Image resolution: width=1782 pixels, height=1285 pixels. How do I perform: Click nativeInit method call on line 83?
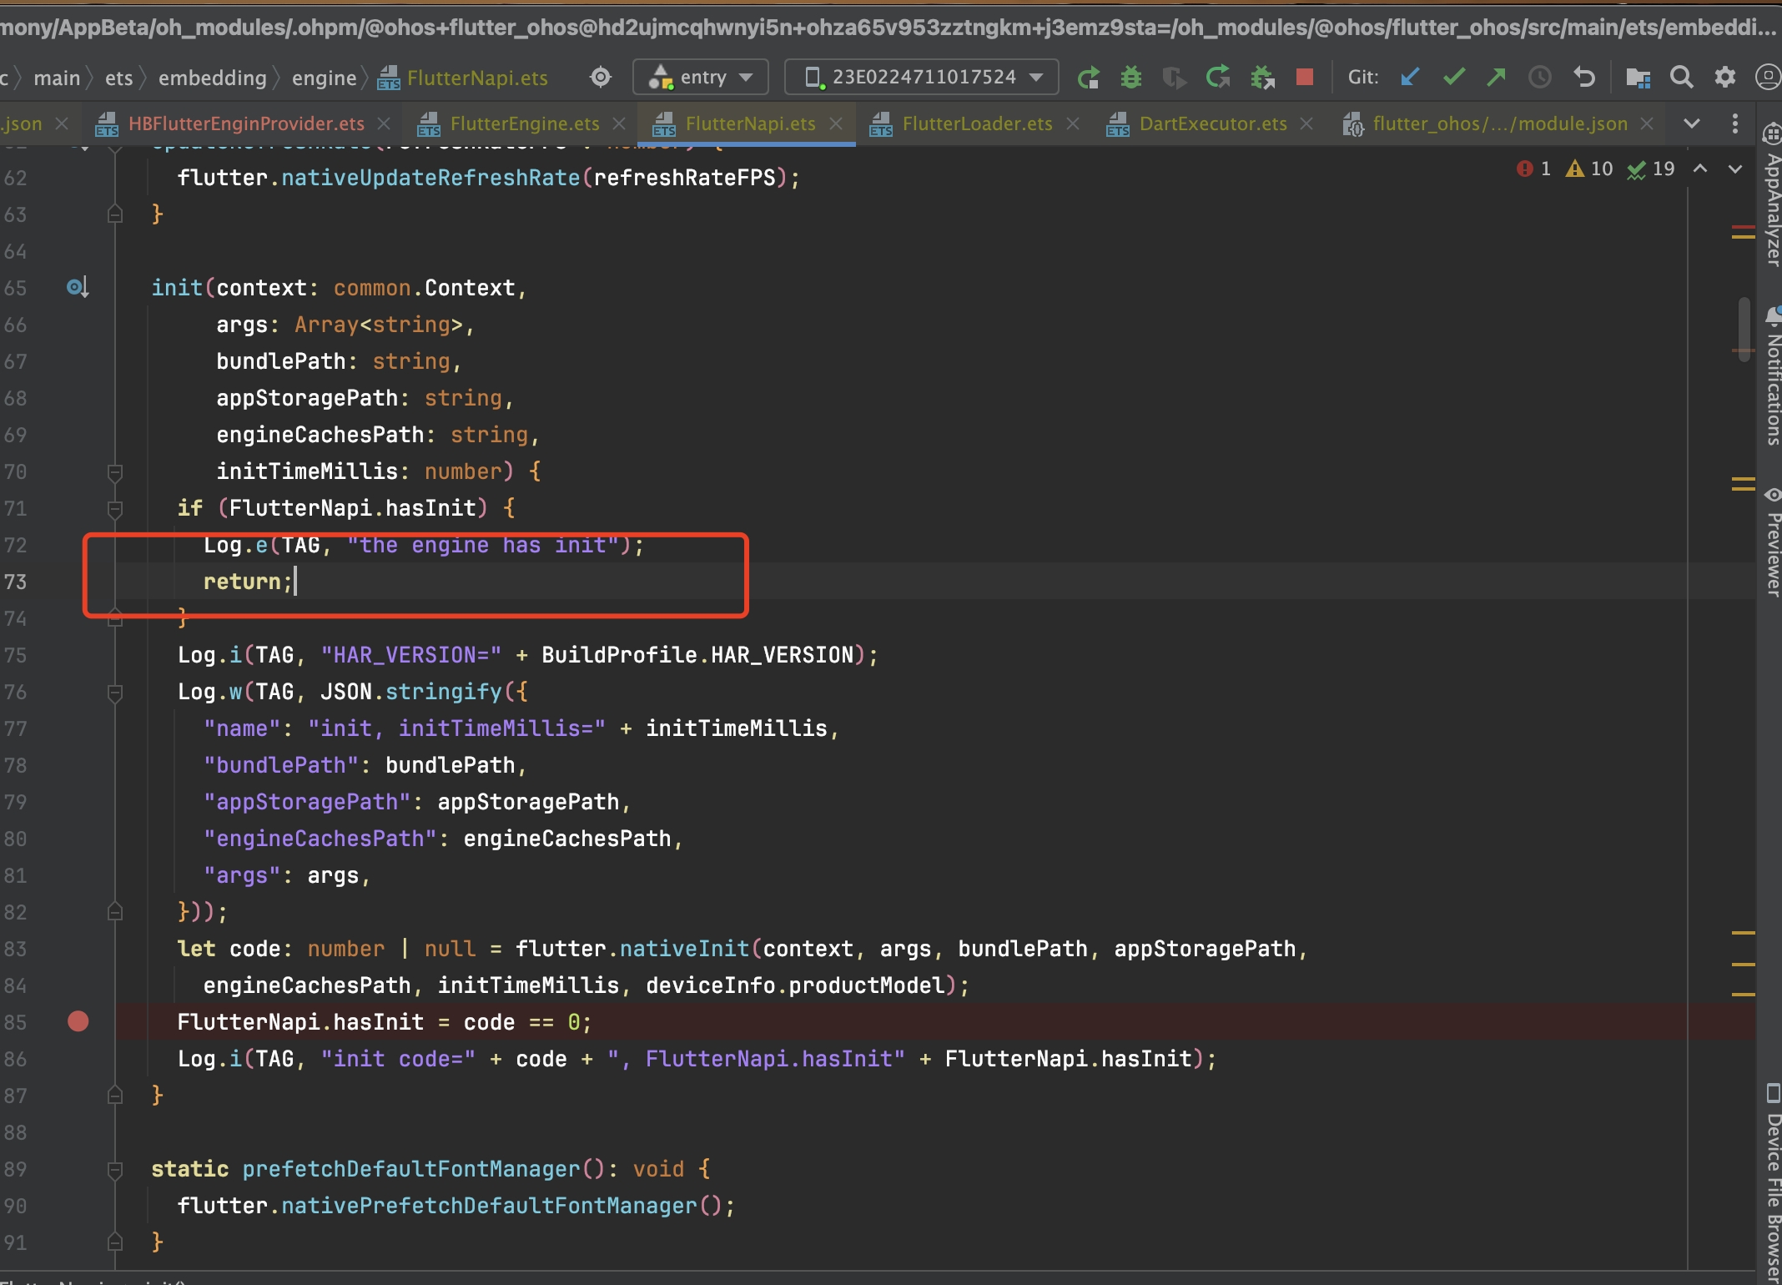tap(684, 949)
